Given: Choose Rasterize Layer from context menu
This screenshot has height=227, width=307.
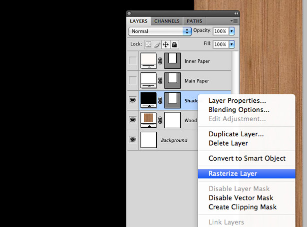Looking at the screenshot, I should pyautogui.click(x=247, y=174).
